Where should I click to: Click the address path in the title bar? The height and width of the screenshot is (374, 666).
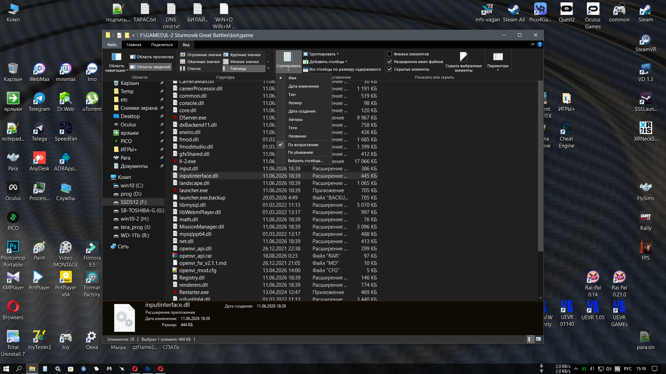point(196,35)
